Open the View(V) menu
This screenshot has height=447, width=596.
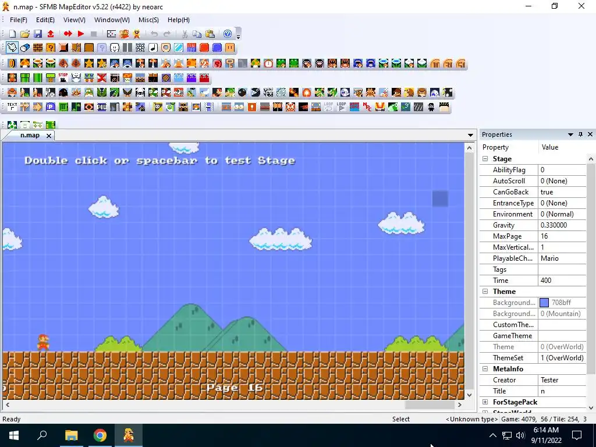(x=74, y=20)
